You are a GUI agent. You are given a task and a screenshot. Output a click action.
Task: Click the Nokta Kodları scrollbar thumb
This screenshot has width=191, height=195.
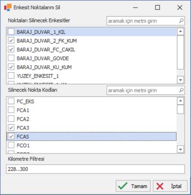(x=181, y=109)
